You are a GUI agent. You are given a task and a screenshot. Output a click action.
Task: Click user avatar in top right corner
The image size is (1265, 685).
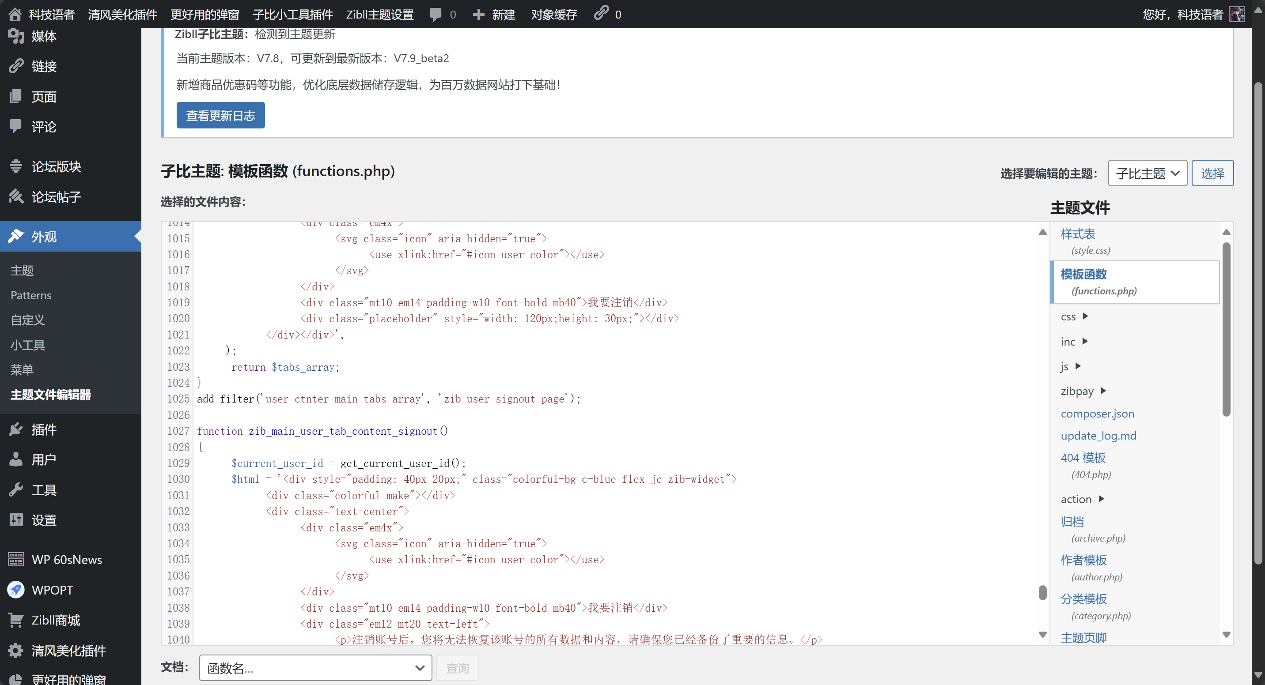tap(1236, 14)
